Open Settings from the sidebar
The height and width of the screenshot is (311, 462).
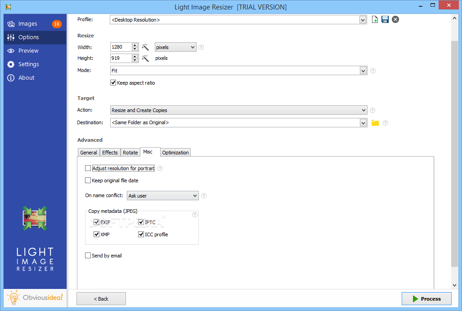click(x=35, y=64)
